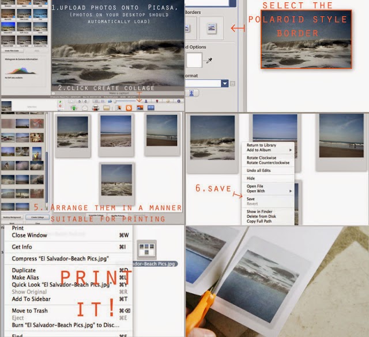Screen dimensions: 369x337
Task: Open the page format dropdown arrow
Action: (225, 83)
